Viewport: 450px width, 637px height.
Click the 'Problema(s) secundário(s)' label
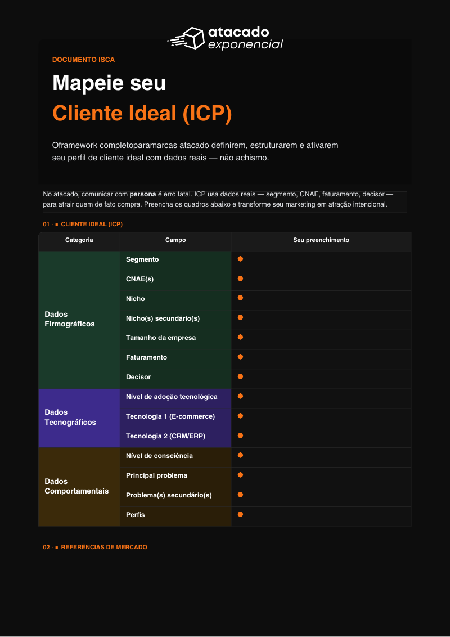169,495
